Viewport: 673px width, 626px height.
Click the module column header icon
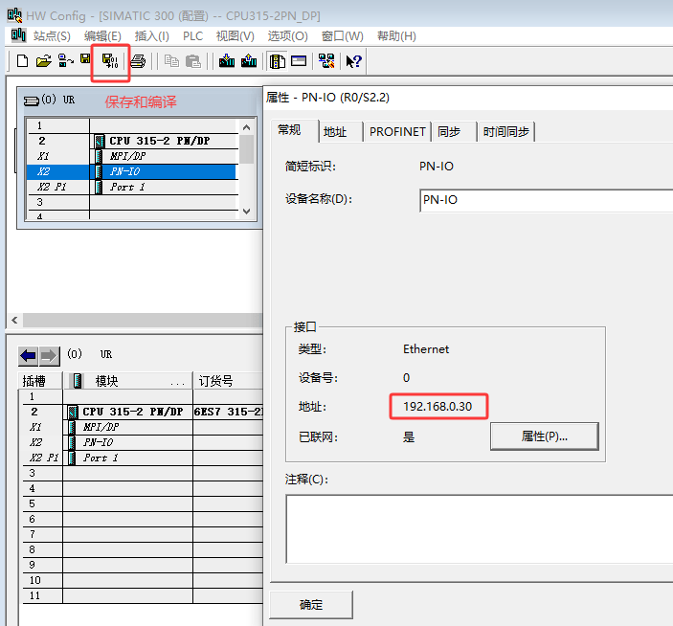78,381
